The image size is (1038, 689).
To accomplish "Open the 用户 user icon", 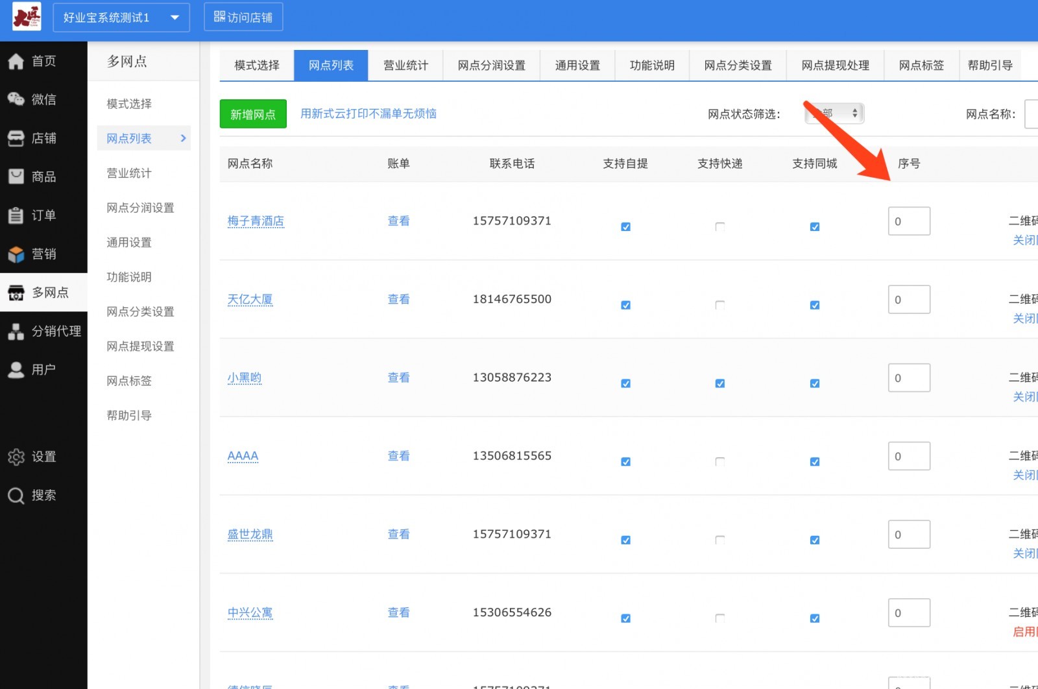I will (16, 370).
